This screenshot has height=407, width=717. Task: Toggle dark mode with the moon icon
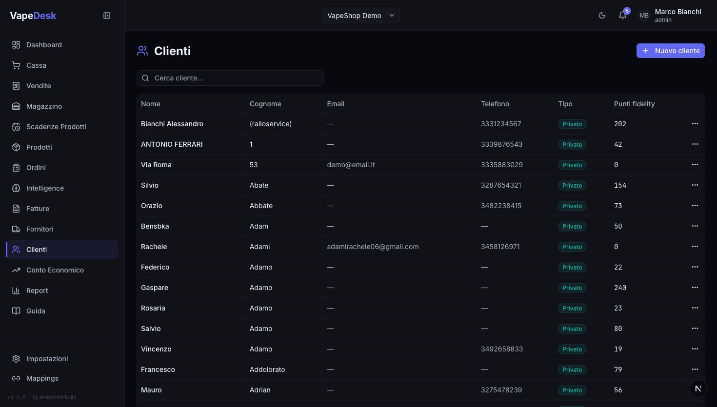(602, 15)
